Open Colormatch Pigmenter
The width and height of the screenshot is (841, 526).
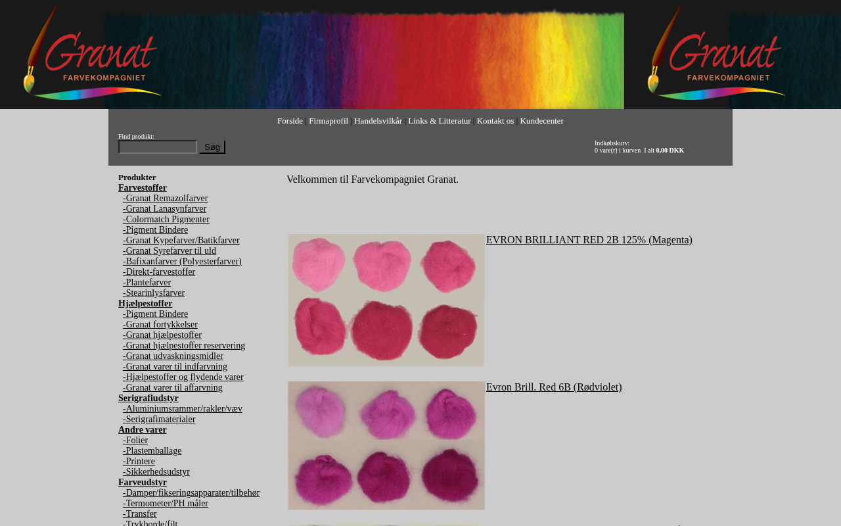pos(166,220)
